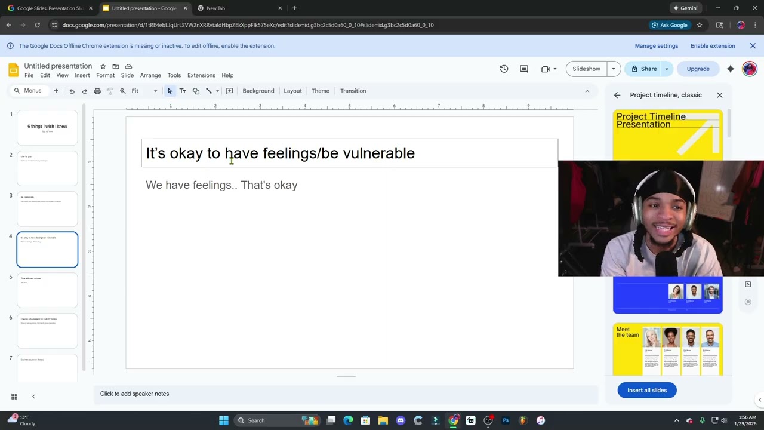
Task: Open version history clock icon
Action: [x=504, y=69]
